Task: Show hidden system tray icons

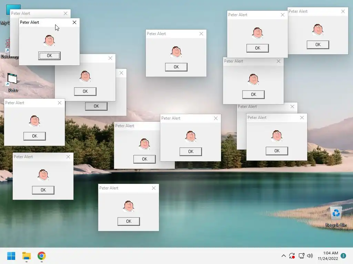Action: tap(284, 256)
